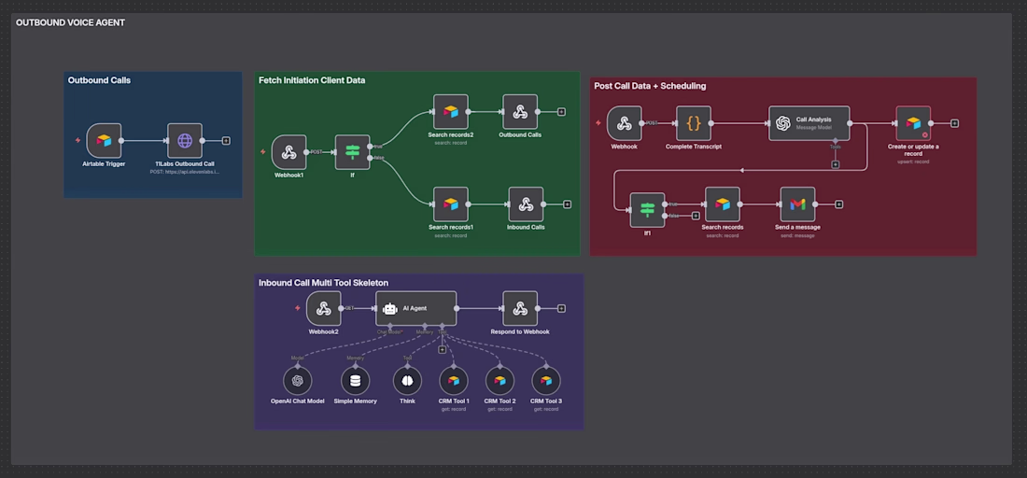Select the Webhook node in Post Call Data

pos(625,123)
